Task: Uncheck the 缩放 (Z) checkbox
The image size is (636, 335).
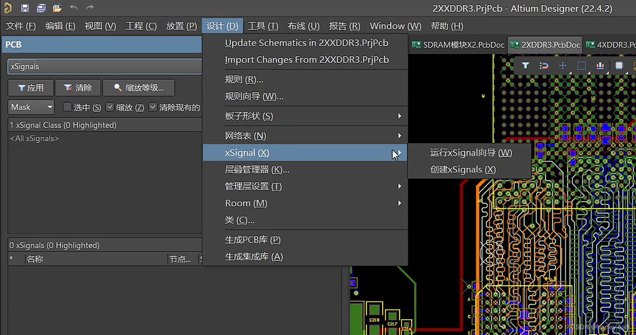Action: point(110,106)
